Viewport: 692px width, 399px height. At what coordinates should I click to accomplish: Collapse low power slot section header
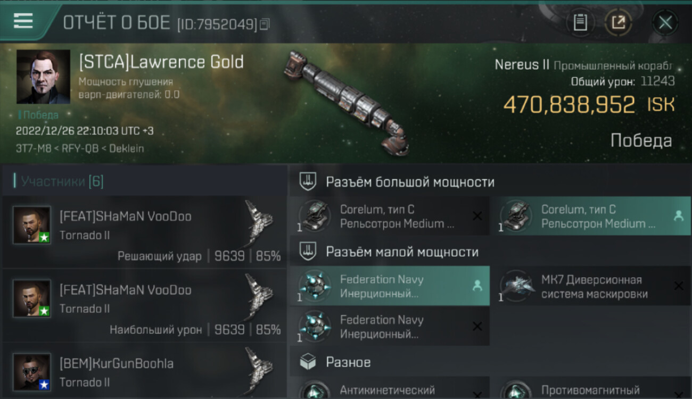tap(490, 252)
